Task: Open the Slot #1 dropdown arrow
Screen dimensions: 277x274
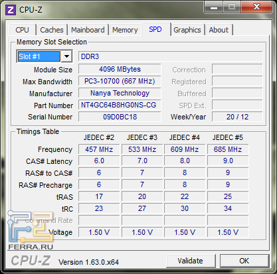Action: (x=66, y=56)
